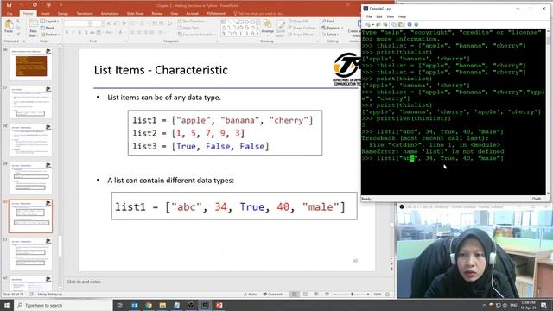Open Edit menu in Console2 window
Screen dimensions: 553x311
[379, 16]
